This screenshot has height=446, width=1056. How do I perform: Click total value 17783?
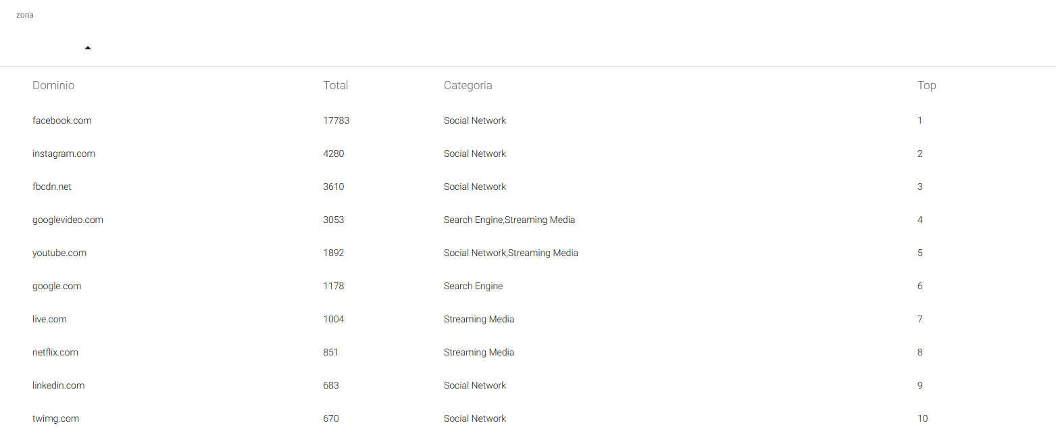point(336,120)
